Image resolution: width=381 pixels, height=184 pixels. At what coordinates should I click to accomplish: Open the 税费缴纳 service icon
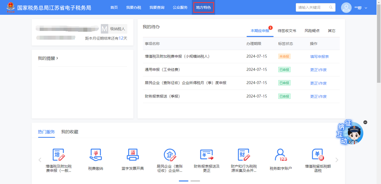96,155
